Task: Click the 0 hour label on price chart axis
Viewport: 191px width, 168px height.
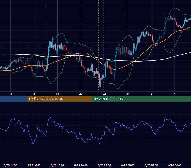Action: point(128,94)
